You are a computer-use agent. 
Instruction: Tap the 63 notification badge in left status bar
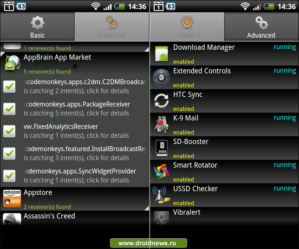[x=21, y=7]
